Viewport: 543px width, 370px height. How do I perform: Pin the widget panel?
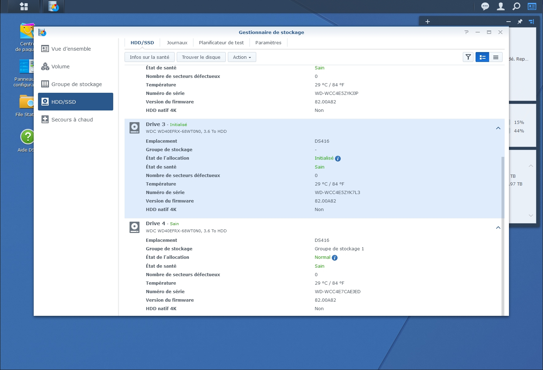pyautogui.click(x=520, y=22)
